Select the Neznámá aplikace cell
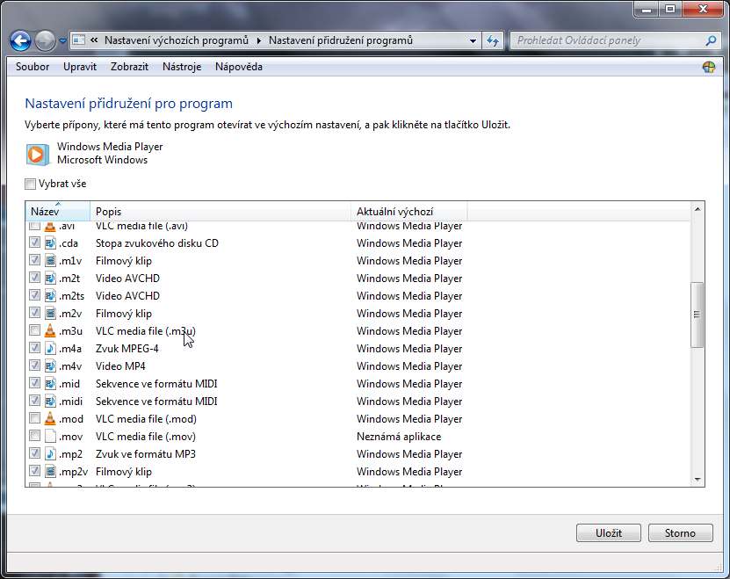730x579 pixels. [399, 437]
